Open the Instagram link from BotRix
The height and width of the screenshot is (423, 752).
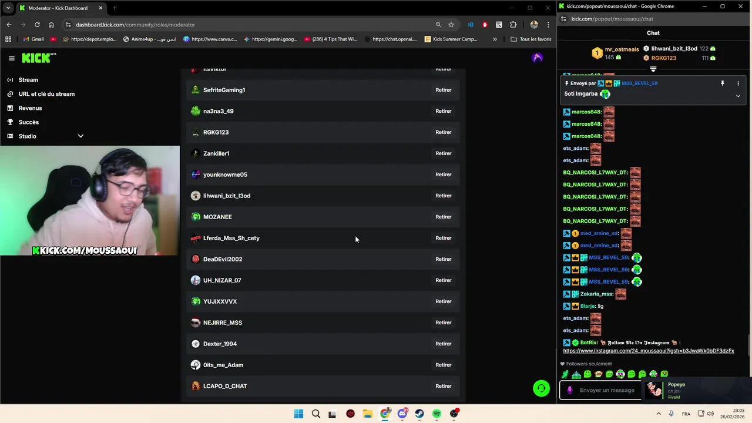649,351
